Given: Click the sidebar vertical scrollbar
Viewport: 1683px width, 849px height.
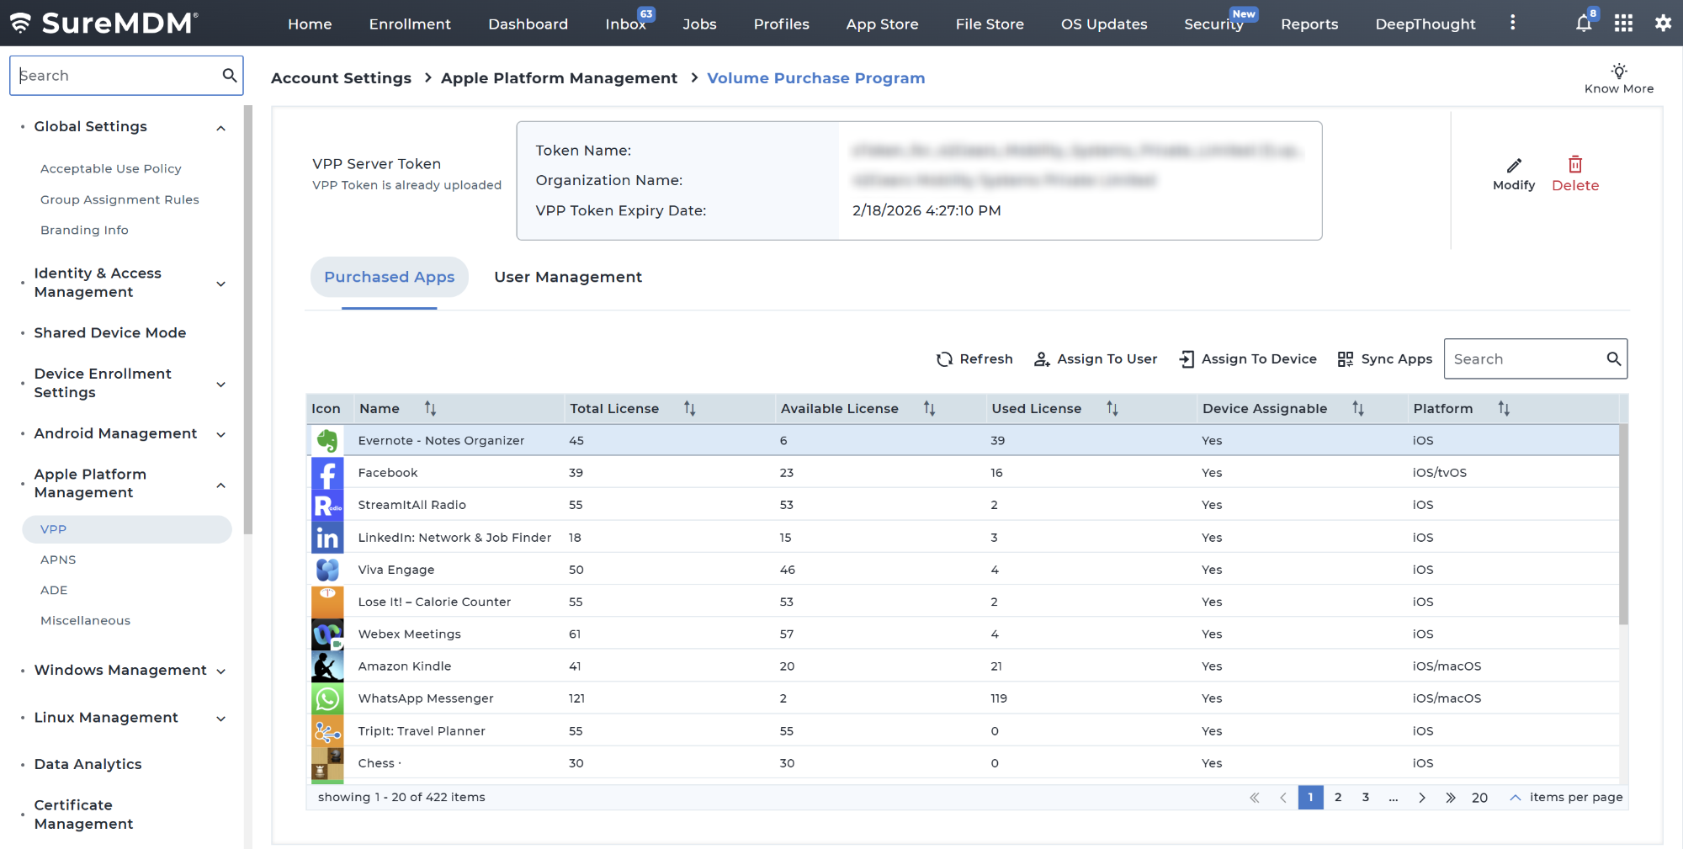Looking at the screenshot, I should click(x=247, y=320).
